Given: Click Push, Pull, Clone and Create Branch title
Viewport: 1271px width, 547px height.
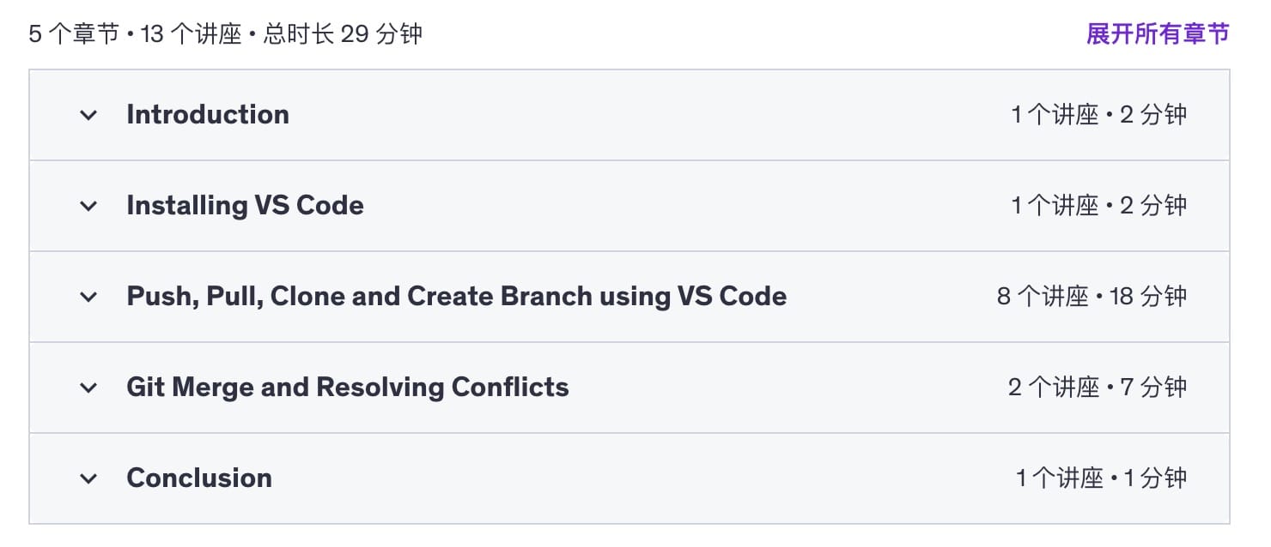Looking at the screenshot, I should pos(456,297).
